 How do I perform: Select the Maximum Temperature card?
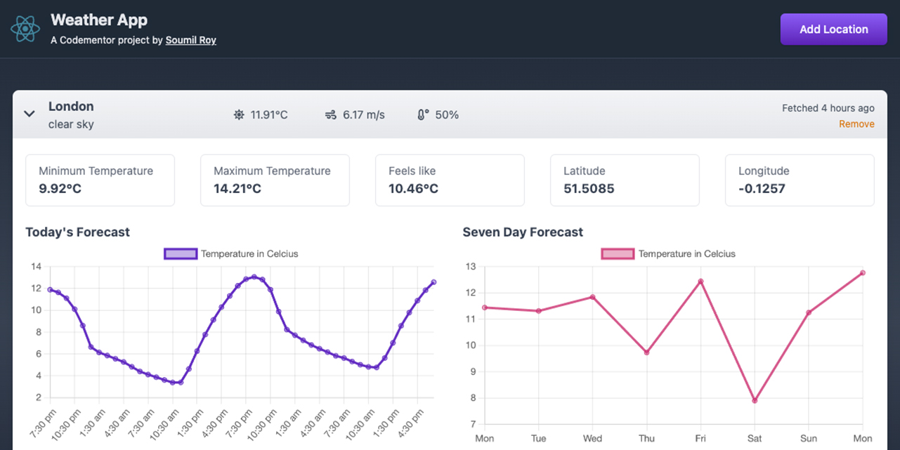click(x=275, y=180)
